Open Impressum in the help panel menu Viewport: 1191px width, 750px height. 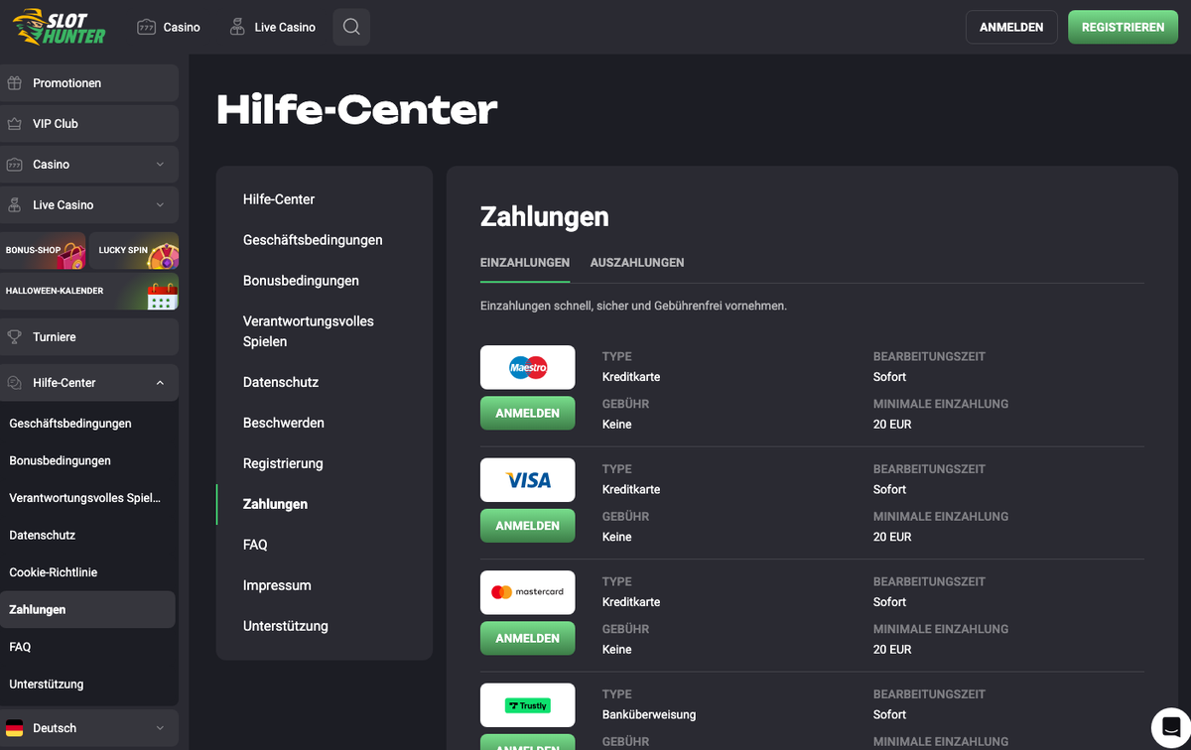(x=277, y=585)
